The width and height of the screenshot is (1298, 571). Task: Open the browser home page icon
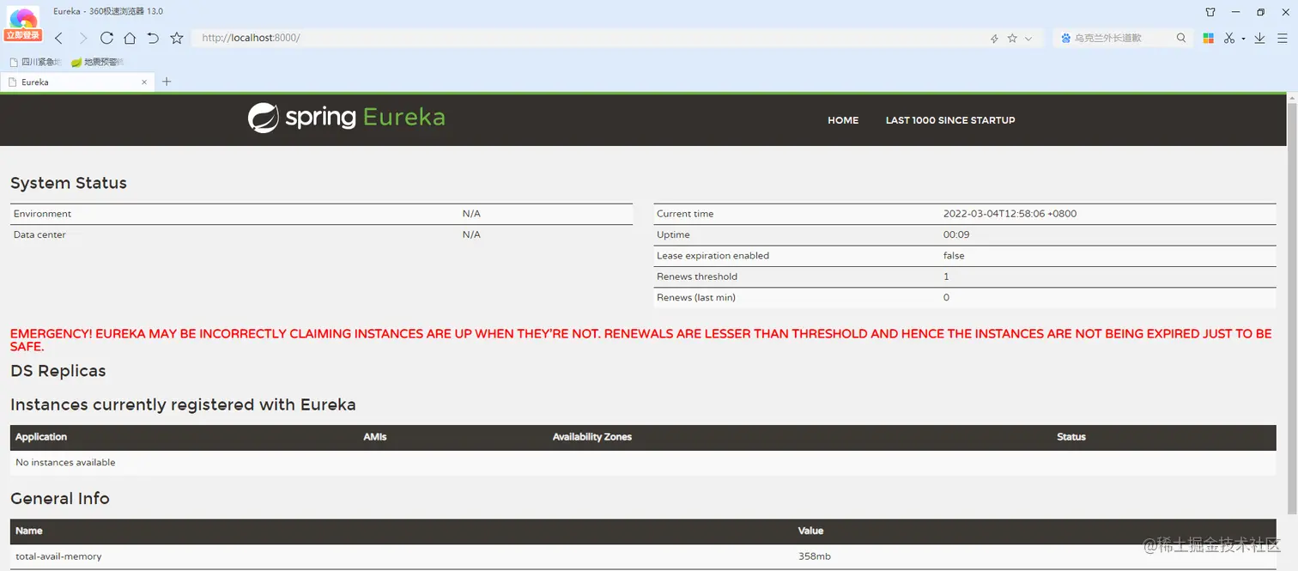click(x=130, y=38)
